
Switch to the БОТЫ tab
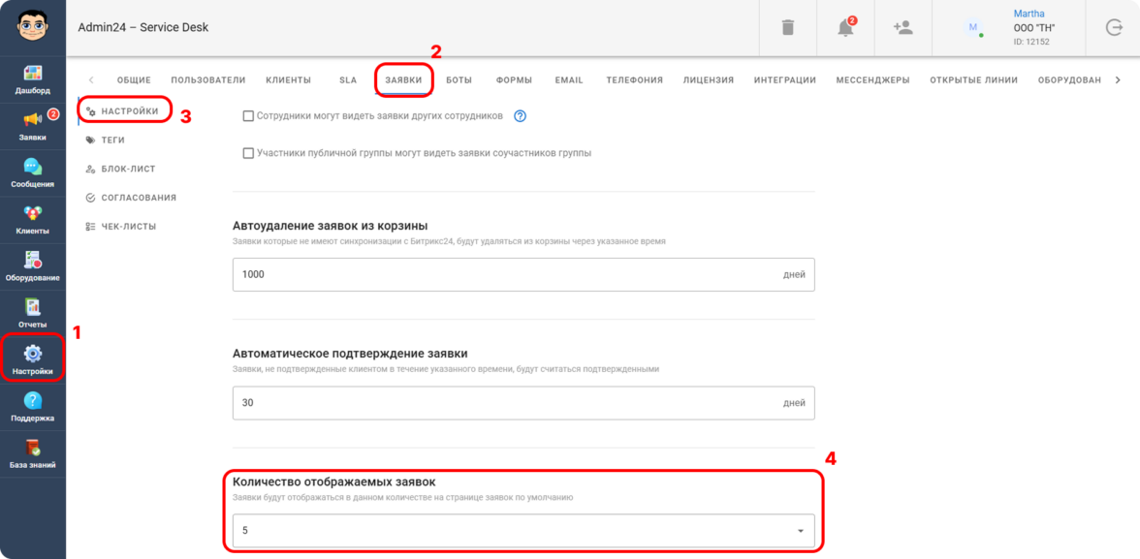tap(459, 80)
